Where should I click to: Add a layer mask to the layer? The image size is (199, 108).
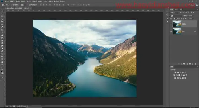click(184, 64)
